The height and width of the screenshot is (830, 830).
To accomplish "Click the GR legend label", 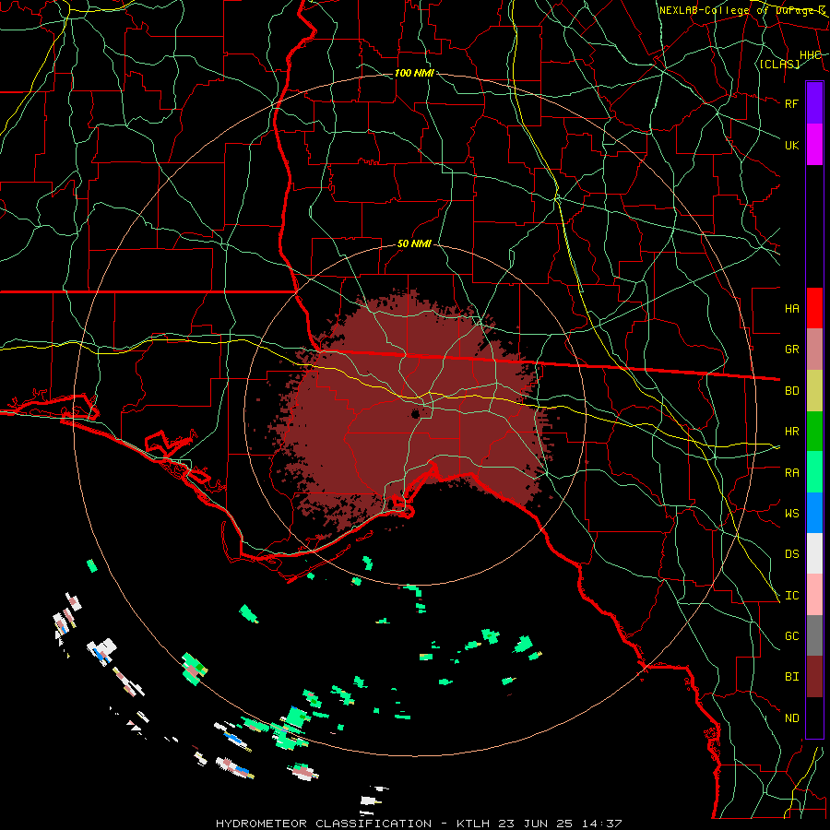I will click(x=792, y=350).
